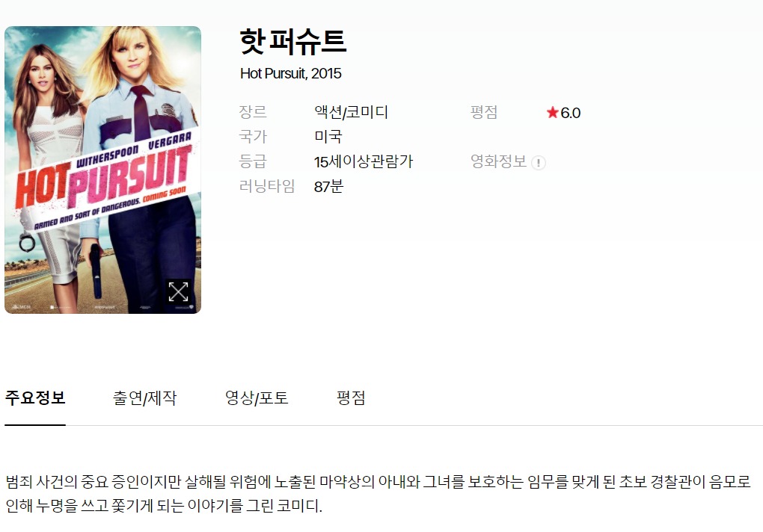This screenshot has width=763, height=532.
Task: Click the movie info exclamation icon
Action: pos(538,162)
